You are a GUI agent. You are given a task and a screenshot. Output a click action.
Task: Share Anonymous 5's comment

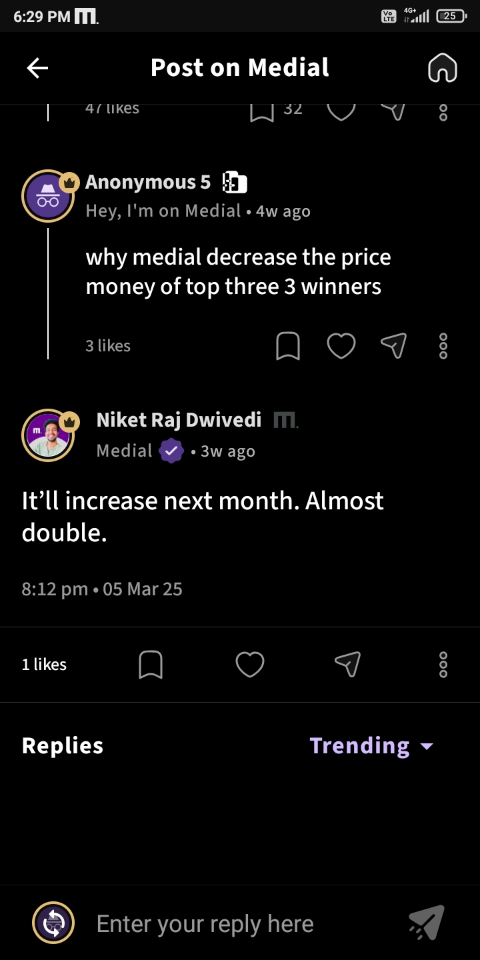click(393, 345)
